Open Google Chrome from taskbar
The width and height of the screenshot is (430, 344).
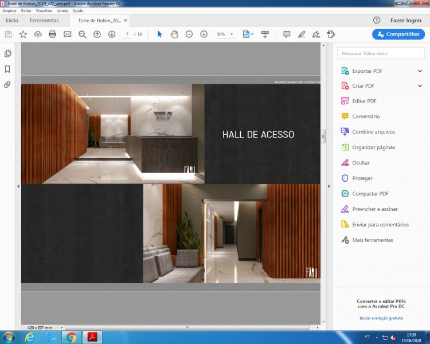71,337
